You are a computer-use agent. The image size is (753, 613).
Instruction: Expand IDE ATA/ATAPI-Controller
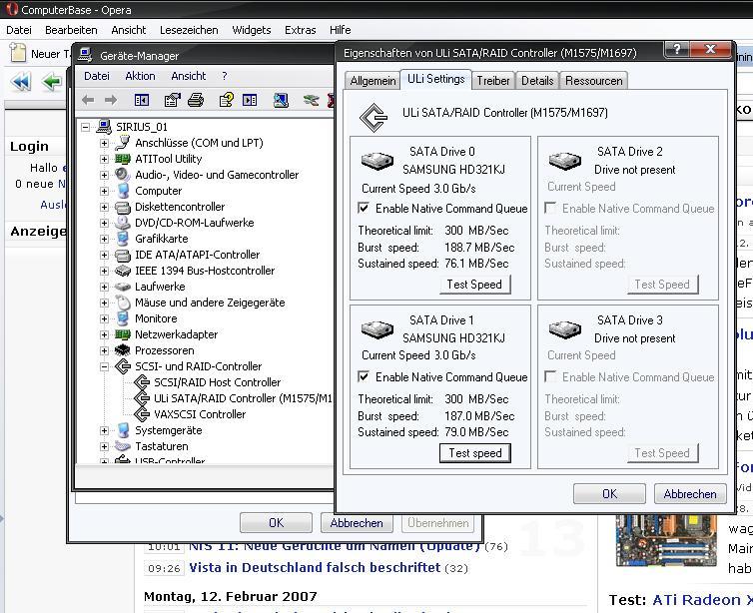[x=104, y=255]
